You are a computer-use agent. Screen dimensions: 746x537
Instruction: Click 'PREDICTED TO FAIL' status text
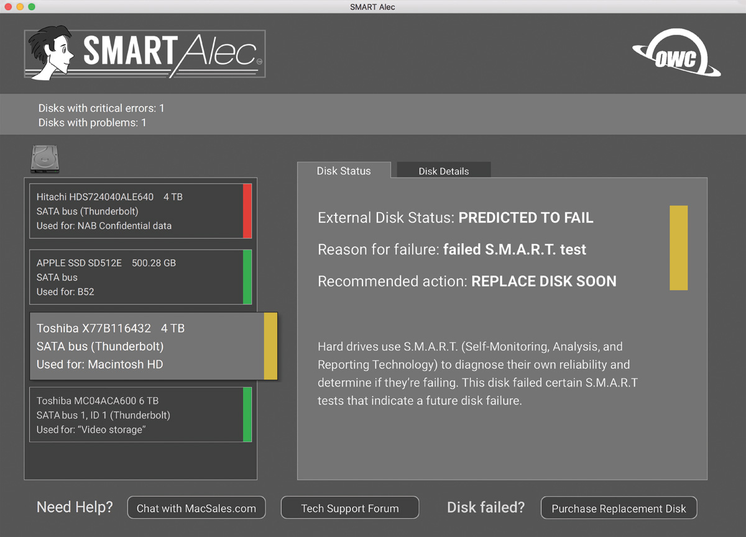point(526,218)
